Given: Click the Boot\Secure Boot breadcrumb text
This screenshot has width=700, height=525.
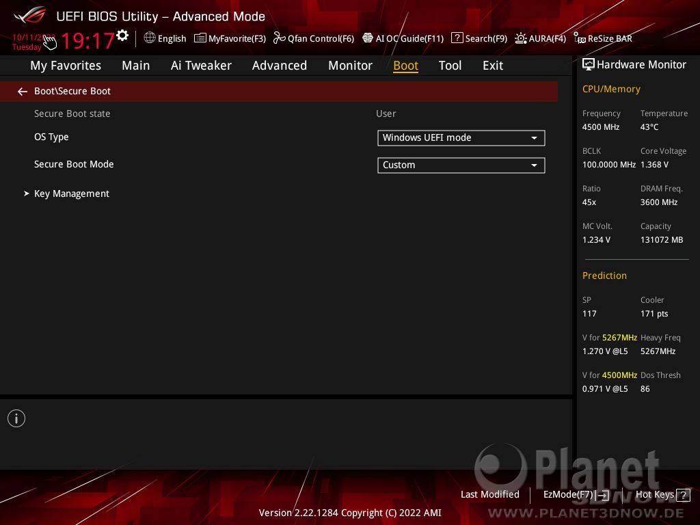Looking at the screenshot, I should click(72, 91).
